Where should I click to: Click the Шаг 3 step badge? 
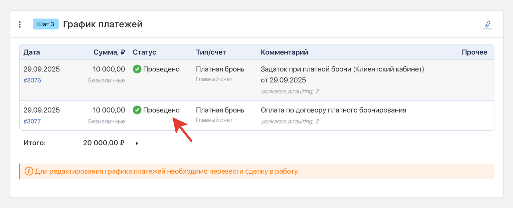tap(45, 24)
